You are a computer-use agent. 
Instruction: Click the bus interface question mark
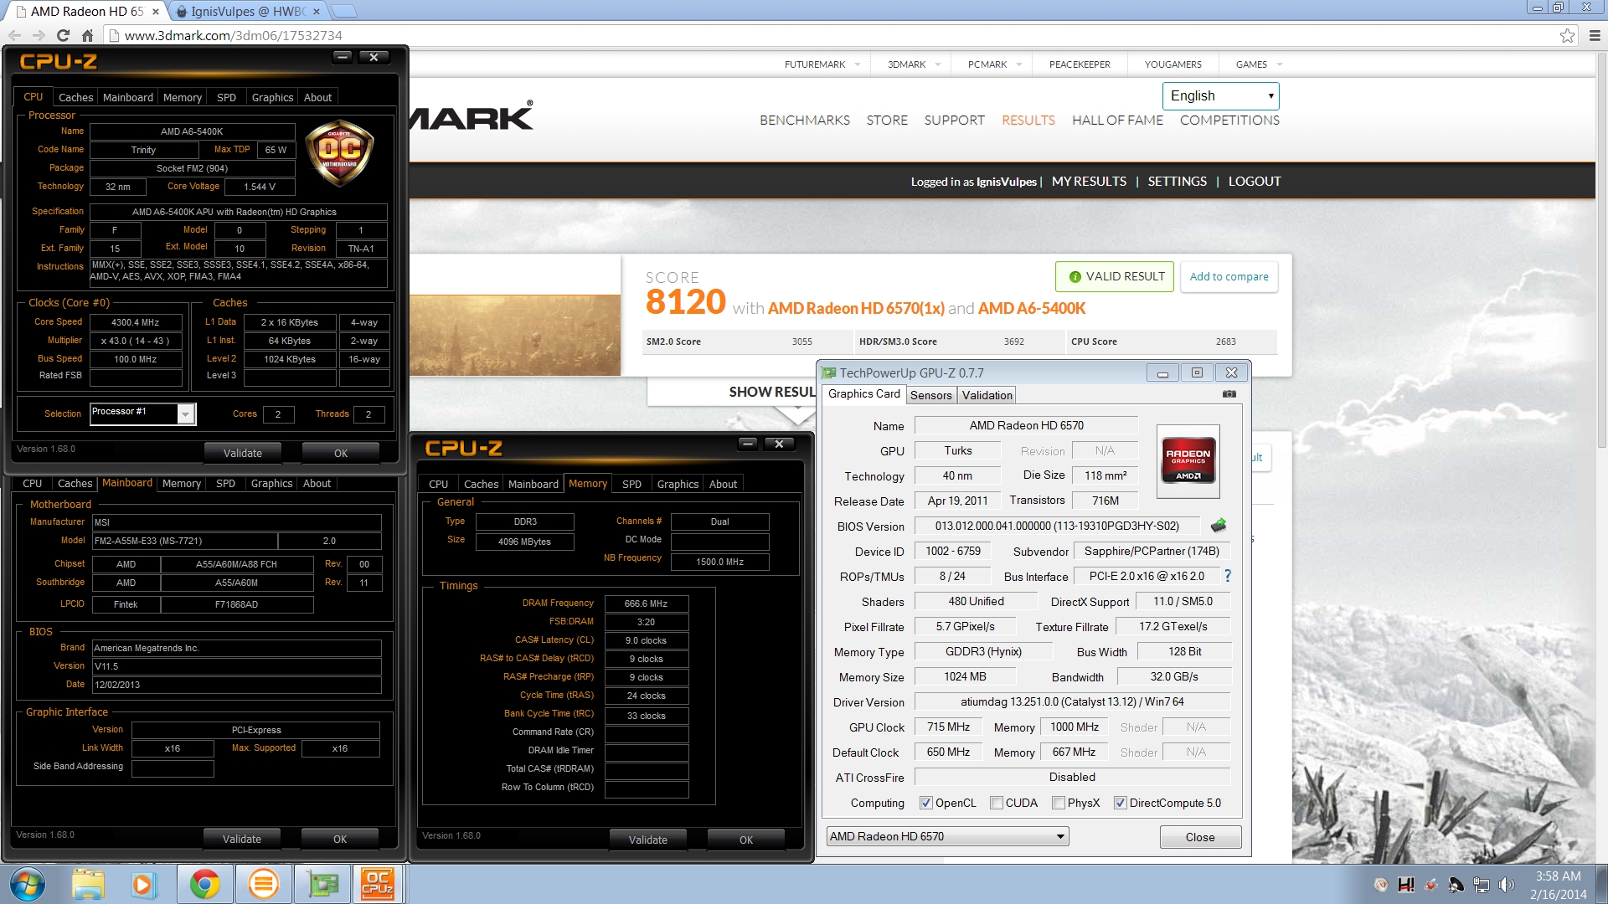pyautogui.click(x=1228, y=576)
